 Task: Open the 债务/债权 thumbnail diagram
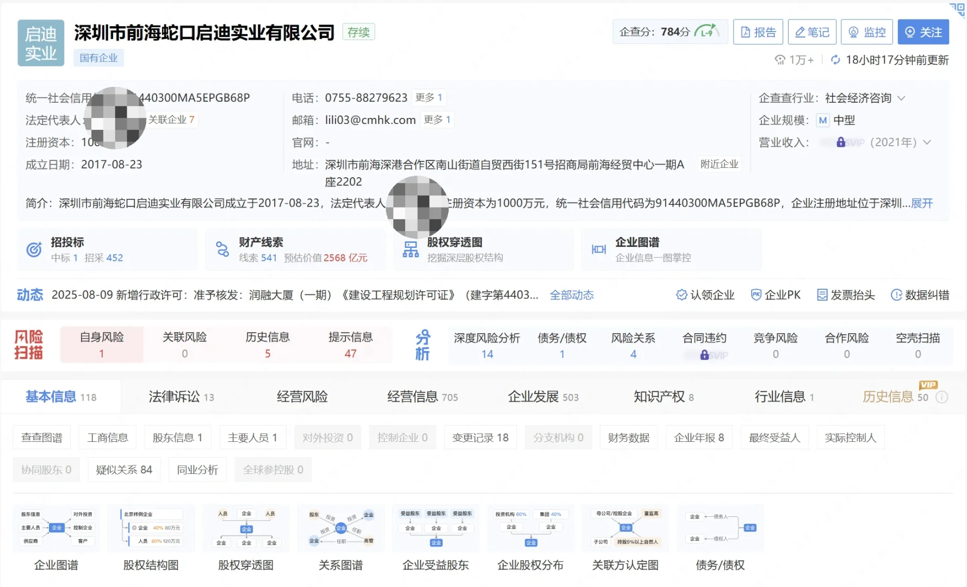(x=720, y=528)
